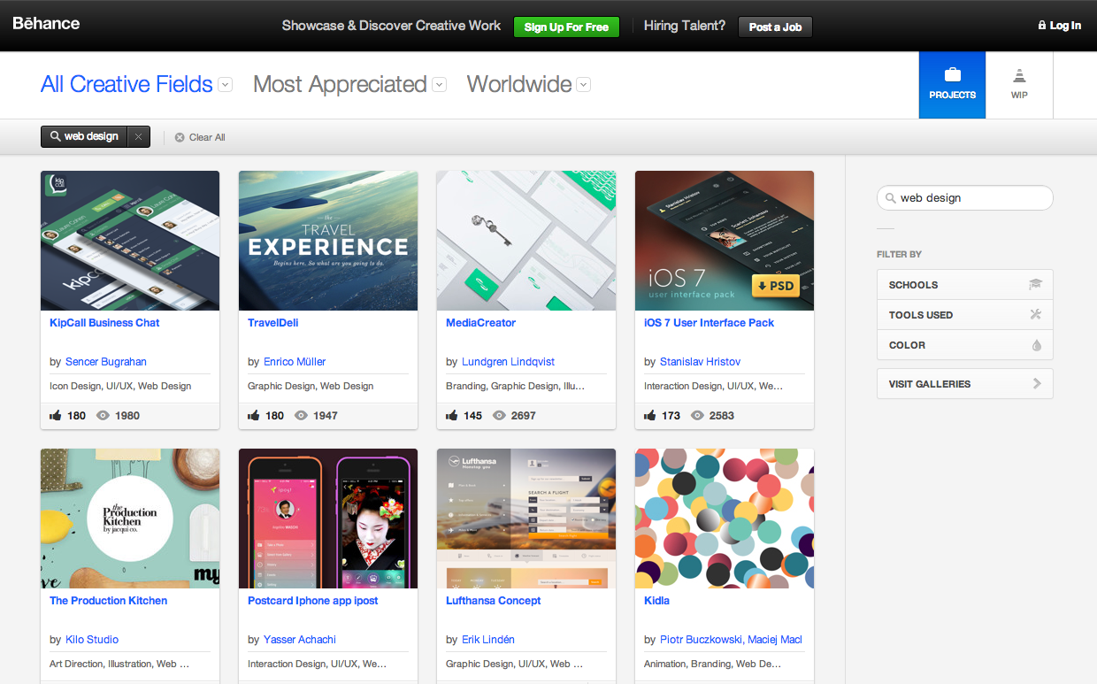Click the Visit Galleries arrow icon
The image size is (1097, 684).
tap(1037, 384)
